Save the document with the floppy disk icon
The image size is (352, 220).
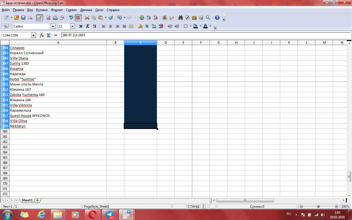[x=23, y=18]
